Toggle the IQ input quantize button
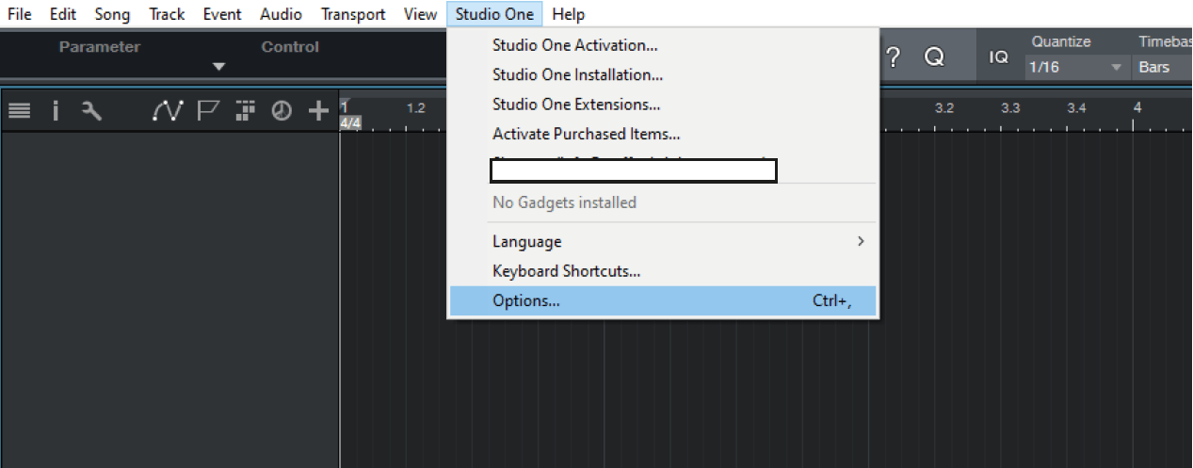The height and width of the screenshot is (468, 1193). point(998,57)
